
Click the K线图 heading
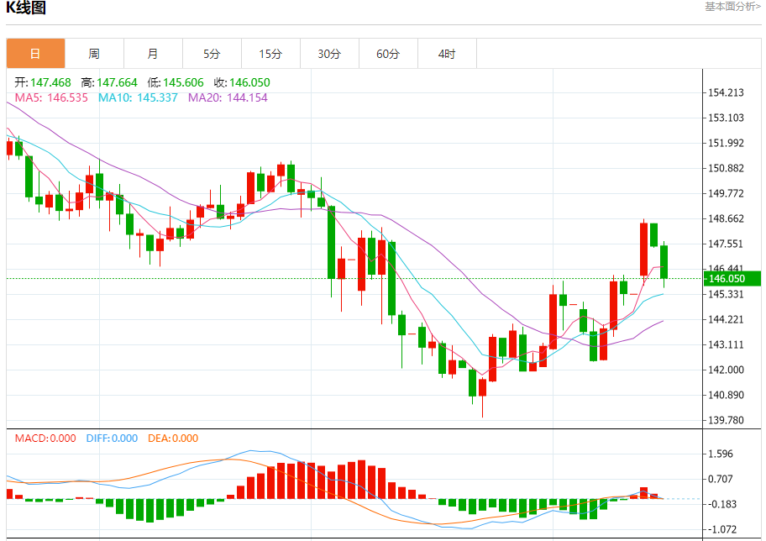point(26,8)
